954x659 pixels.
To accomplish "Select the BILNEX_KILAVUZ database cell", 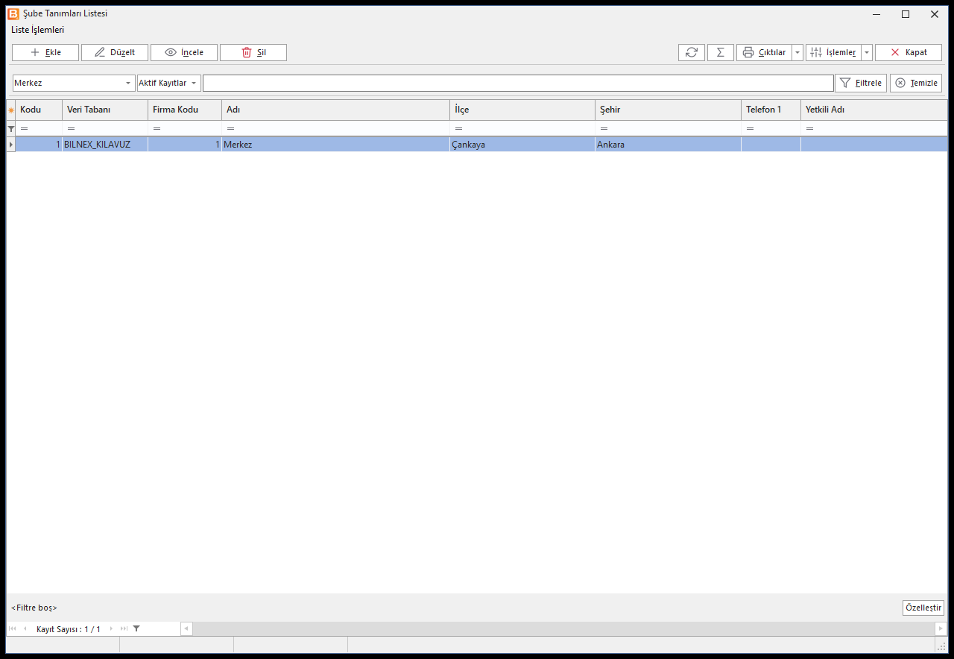I will coord(105,145).
